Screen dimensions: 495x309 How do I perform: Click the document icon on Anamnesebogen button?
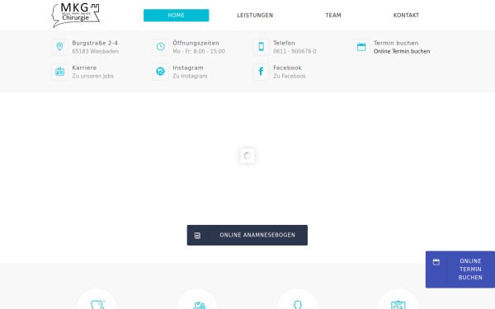[x=197, y=236]
